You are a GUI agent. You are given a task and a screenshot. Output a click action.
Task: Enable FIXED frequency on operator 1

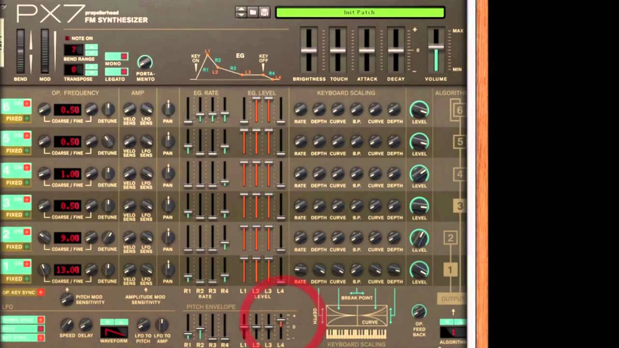click(16, 279)
